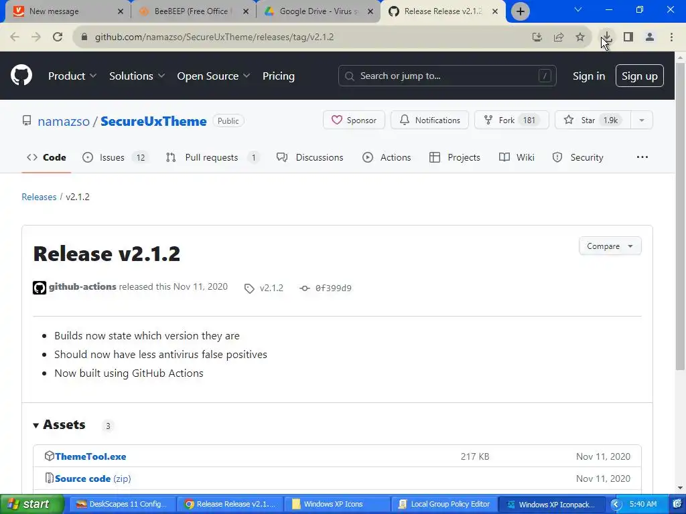The width and height of the screenshot is (686, 514).
Task: Open Chrome downloads icon in toolbar
Action: pos(606,37)
